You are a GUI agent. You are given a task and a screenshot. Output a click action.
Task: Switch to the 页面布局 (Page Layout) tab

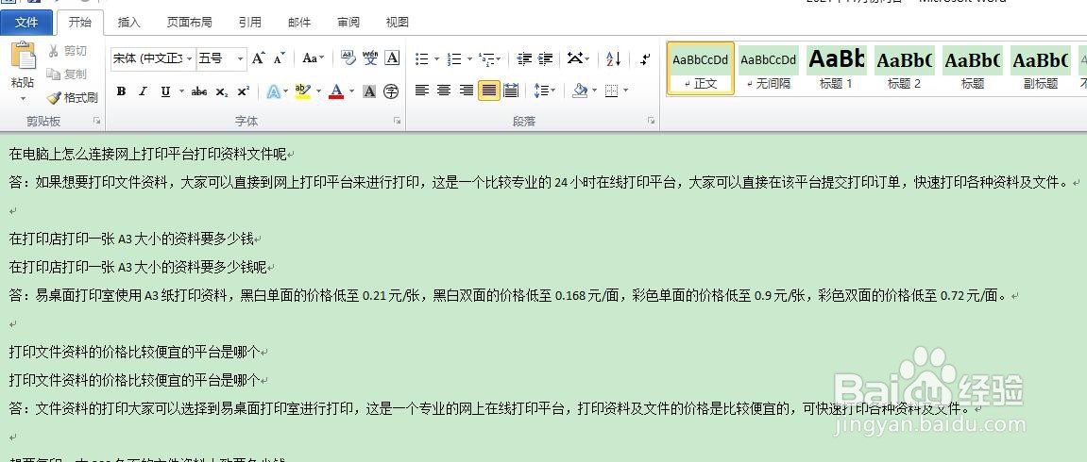(x=189, y=22)
